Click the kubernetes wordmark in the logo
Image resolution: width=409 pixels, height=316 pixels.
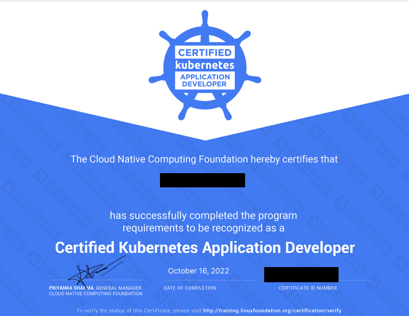pos(204,64)
